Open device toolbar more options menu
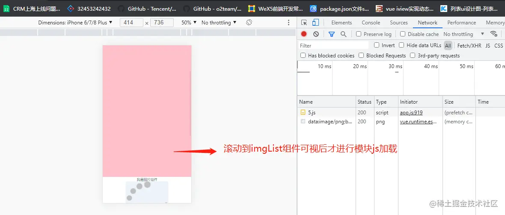This screenshot has height=215, width=505. pos(288,23)
